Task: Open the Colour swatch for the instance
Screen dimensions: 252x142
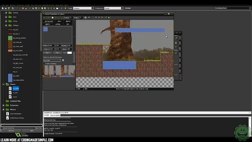Action: 69,53
